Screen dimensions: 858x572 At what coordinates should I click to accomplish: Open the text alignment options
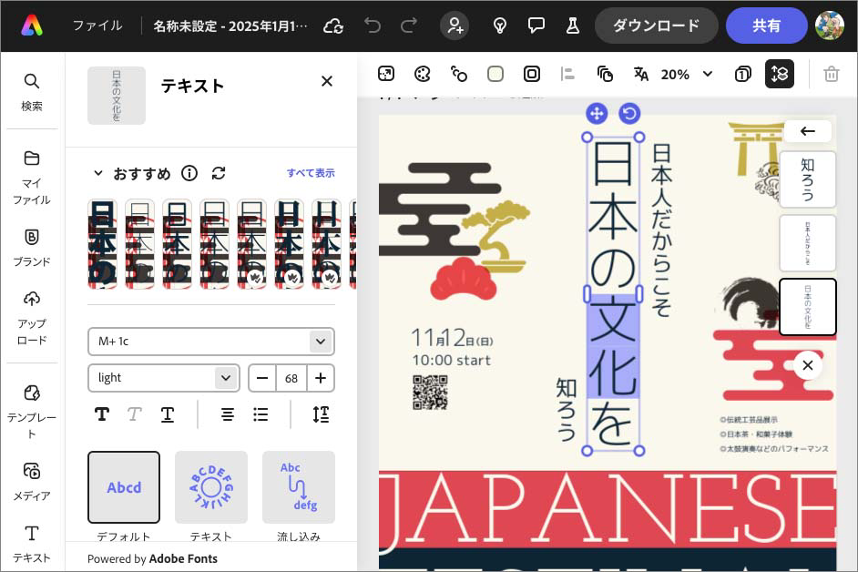(x=227, y=414)
